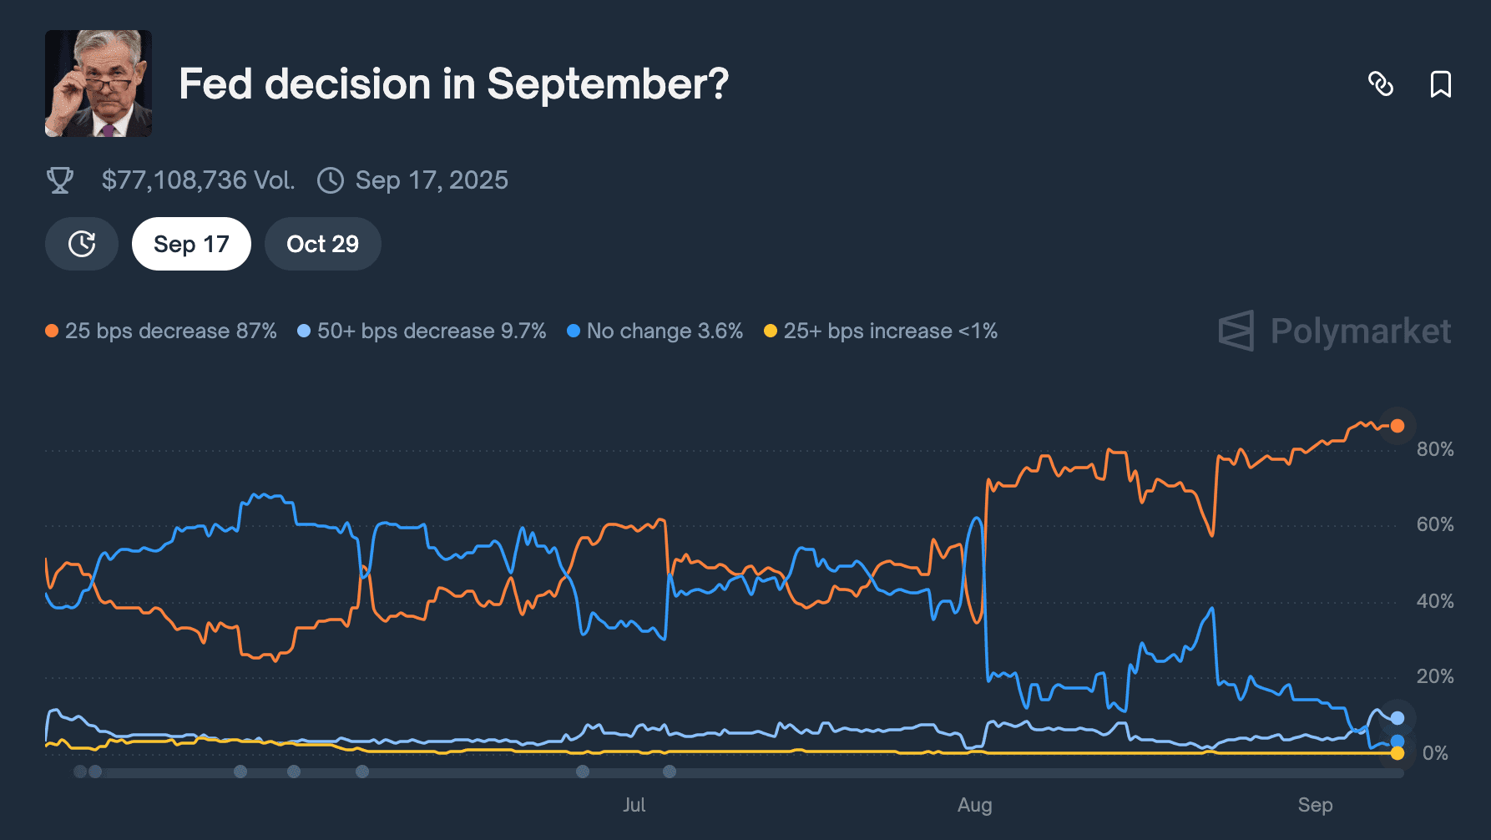The image size is (1491, 840).
Task: Select the 25 bps decrease 87% legend
Action: (161, 331)
